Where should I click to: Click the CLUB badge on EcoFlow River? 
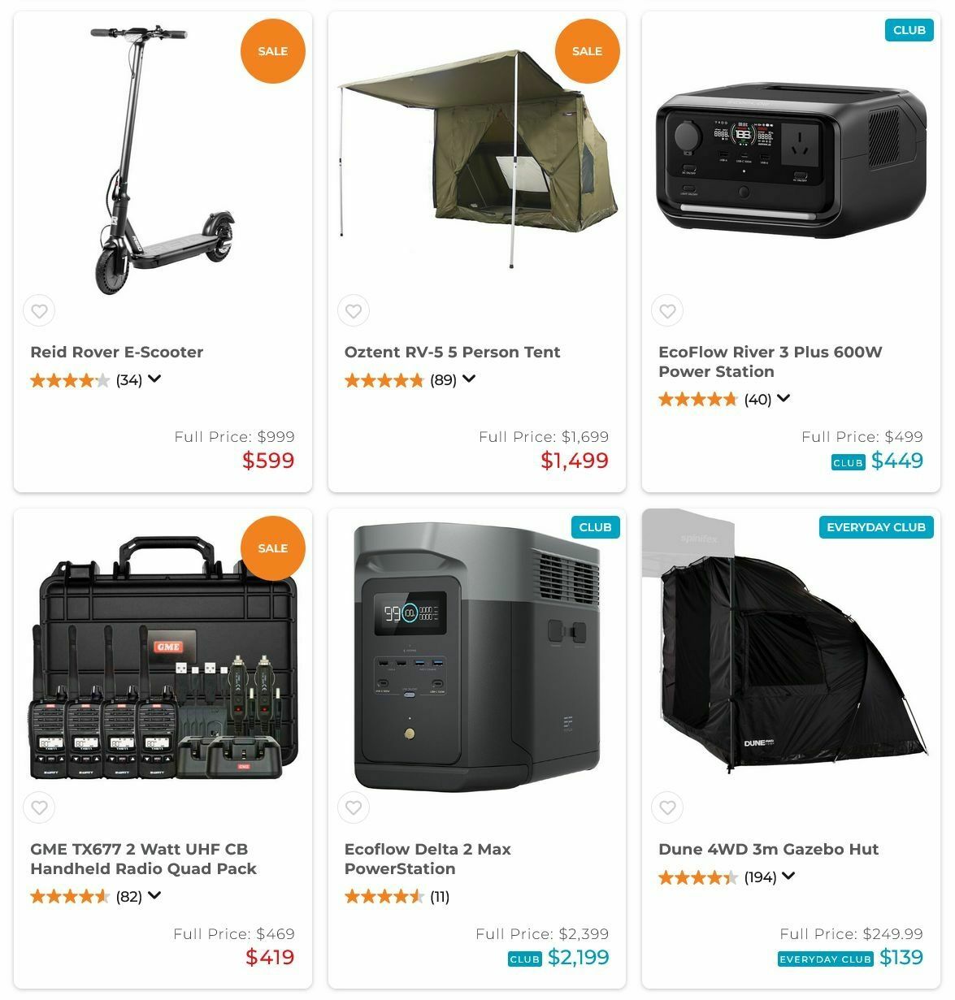(909, 30)
